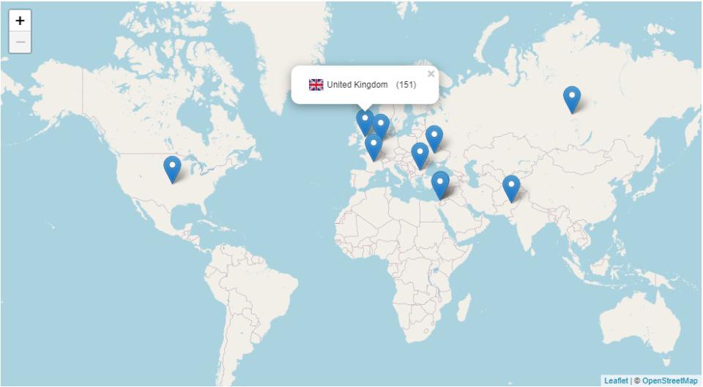Zoom out with the minus button
Image resolution: width=703 pixels, height=387 pixels.
tap(20, 42)
